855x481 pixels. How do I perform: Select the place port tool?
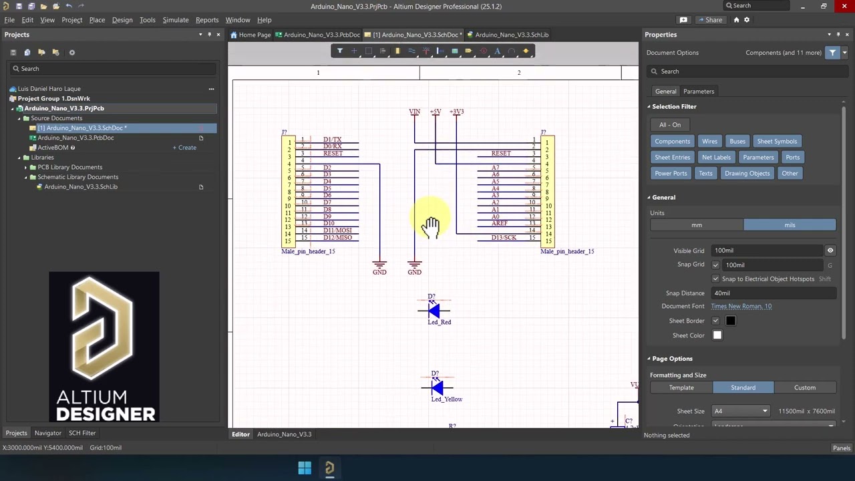click(469, 51)
